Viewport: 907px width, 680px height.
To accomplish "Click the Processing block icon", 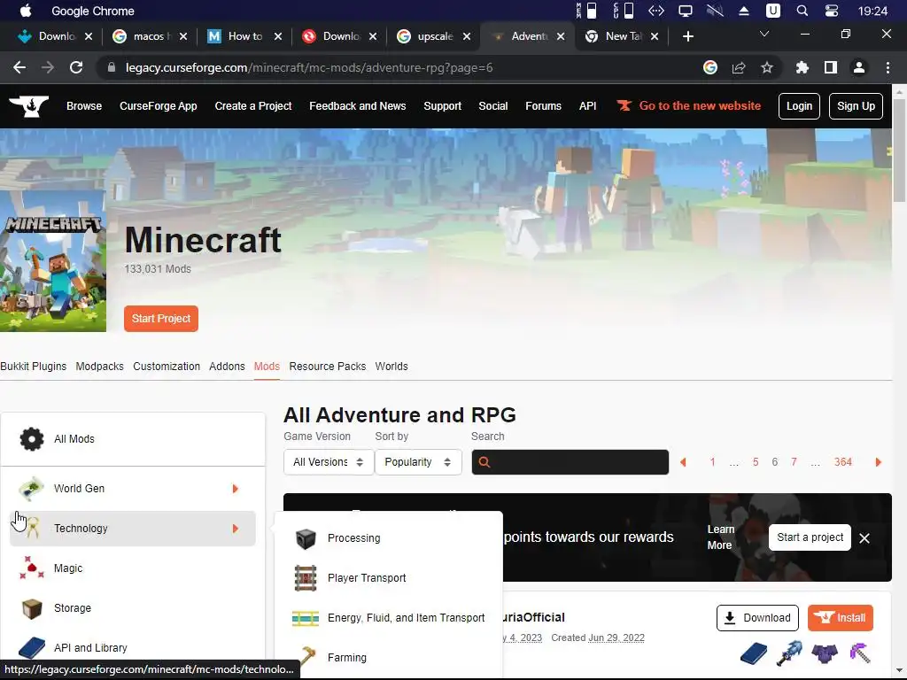I will (306, 538).
